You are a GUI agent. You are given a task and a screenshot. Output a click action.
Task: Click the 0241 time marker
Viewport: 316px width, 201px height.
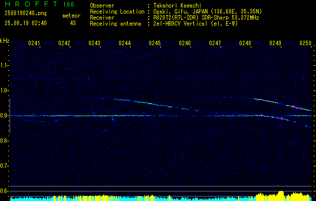pyautogui.click(x=34, y=43)
